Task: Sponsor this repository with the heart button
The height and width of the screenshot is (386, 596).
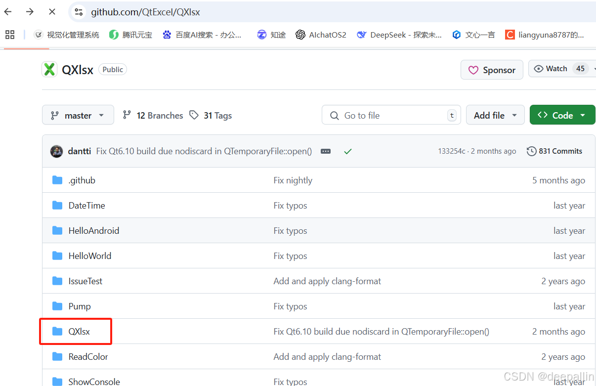Action: click(x=492, y=70)
